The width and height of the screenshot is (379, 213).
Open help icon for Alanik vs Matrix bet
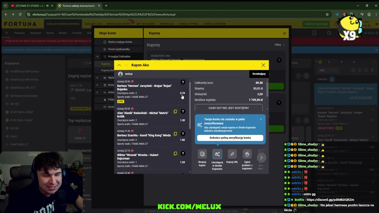pos(183,112)
